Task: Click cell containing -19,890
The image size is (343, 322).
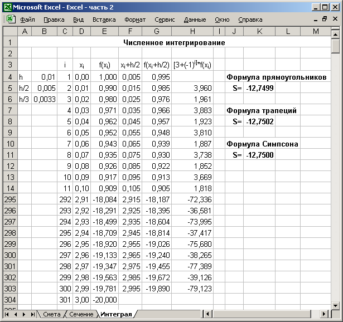Action: (157, 289)
